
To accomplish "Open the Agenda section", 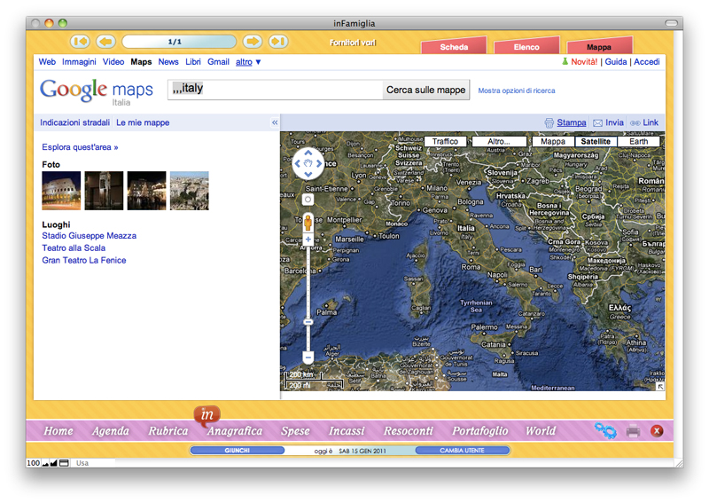I will click(111, 431).
